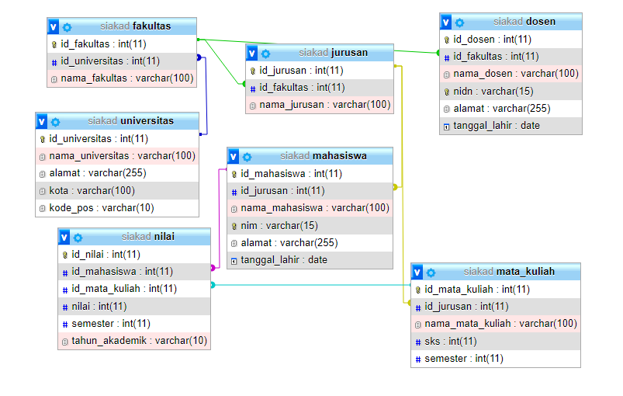Click the text icon beside nama_fakultas

tap(54, 79)
